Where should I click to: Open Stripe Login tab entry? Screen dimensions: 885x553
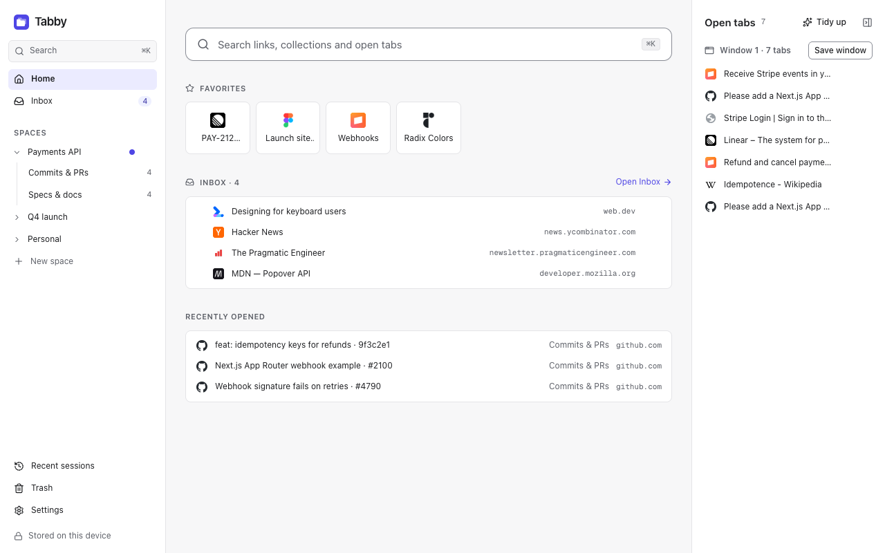pyautogui.click(x=788, y=118)
